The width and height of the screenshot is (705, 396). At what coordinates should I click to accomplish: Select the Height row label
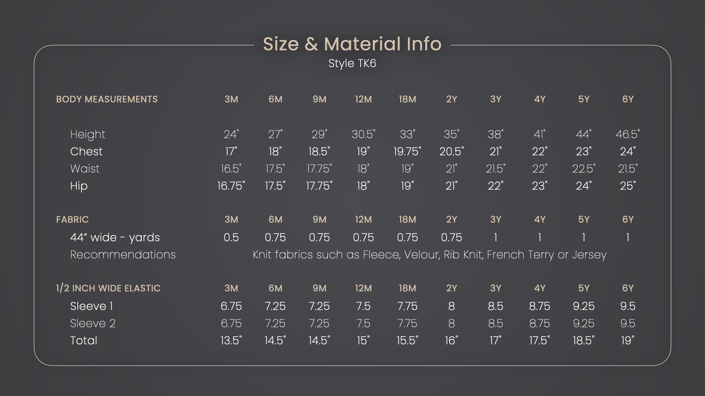coord(87,135)
